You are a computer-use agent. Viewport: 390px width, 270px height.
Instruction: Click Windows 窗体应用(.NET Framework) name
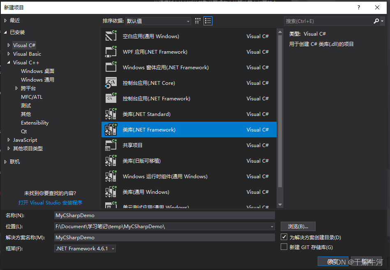click(166, 68)
